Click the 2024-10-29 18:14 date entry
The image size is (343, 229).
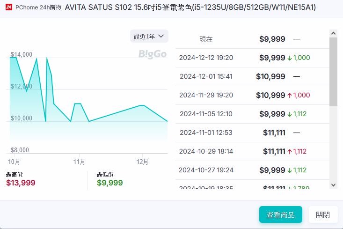point(206,151)
